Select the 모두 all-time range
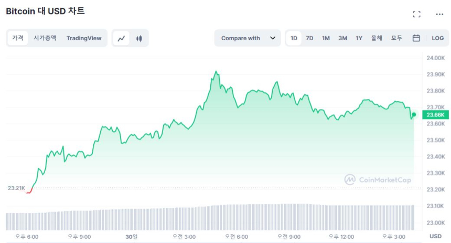 pyautogui.click(x=396, y=38)
